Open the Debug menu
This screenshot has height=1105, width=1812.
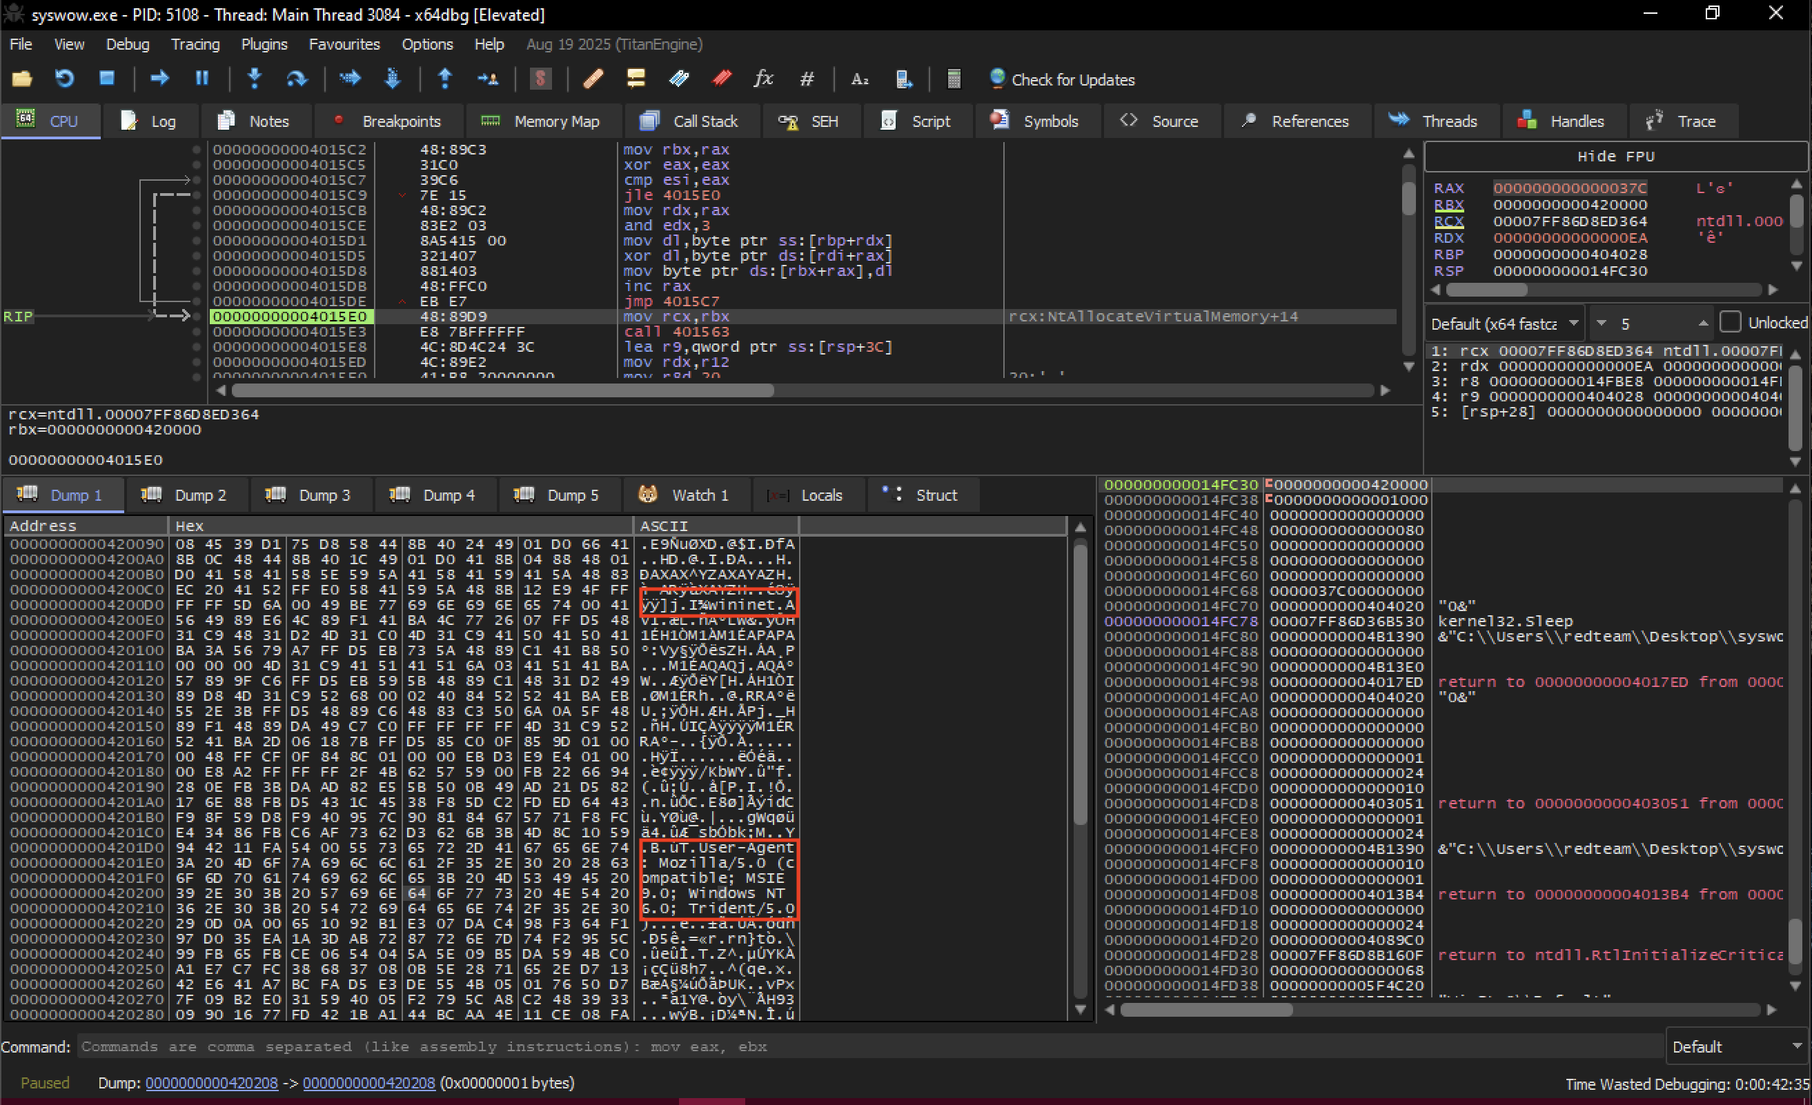[x=127, y=44]
